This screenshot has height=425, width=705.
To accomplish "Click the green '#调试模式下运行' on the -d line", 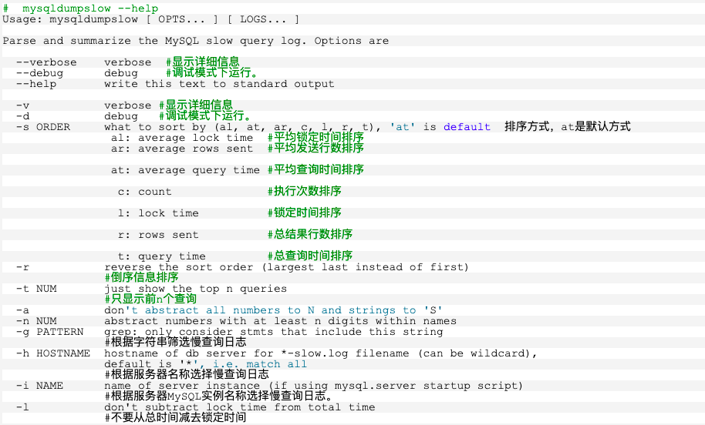I will click(205, 115).
